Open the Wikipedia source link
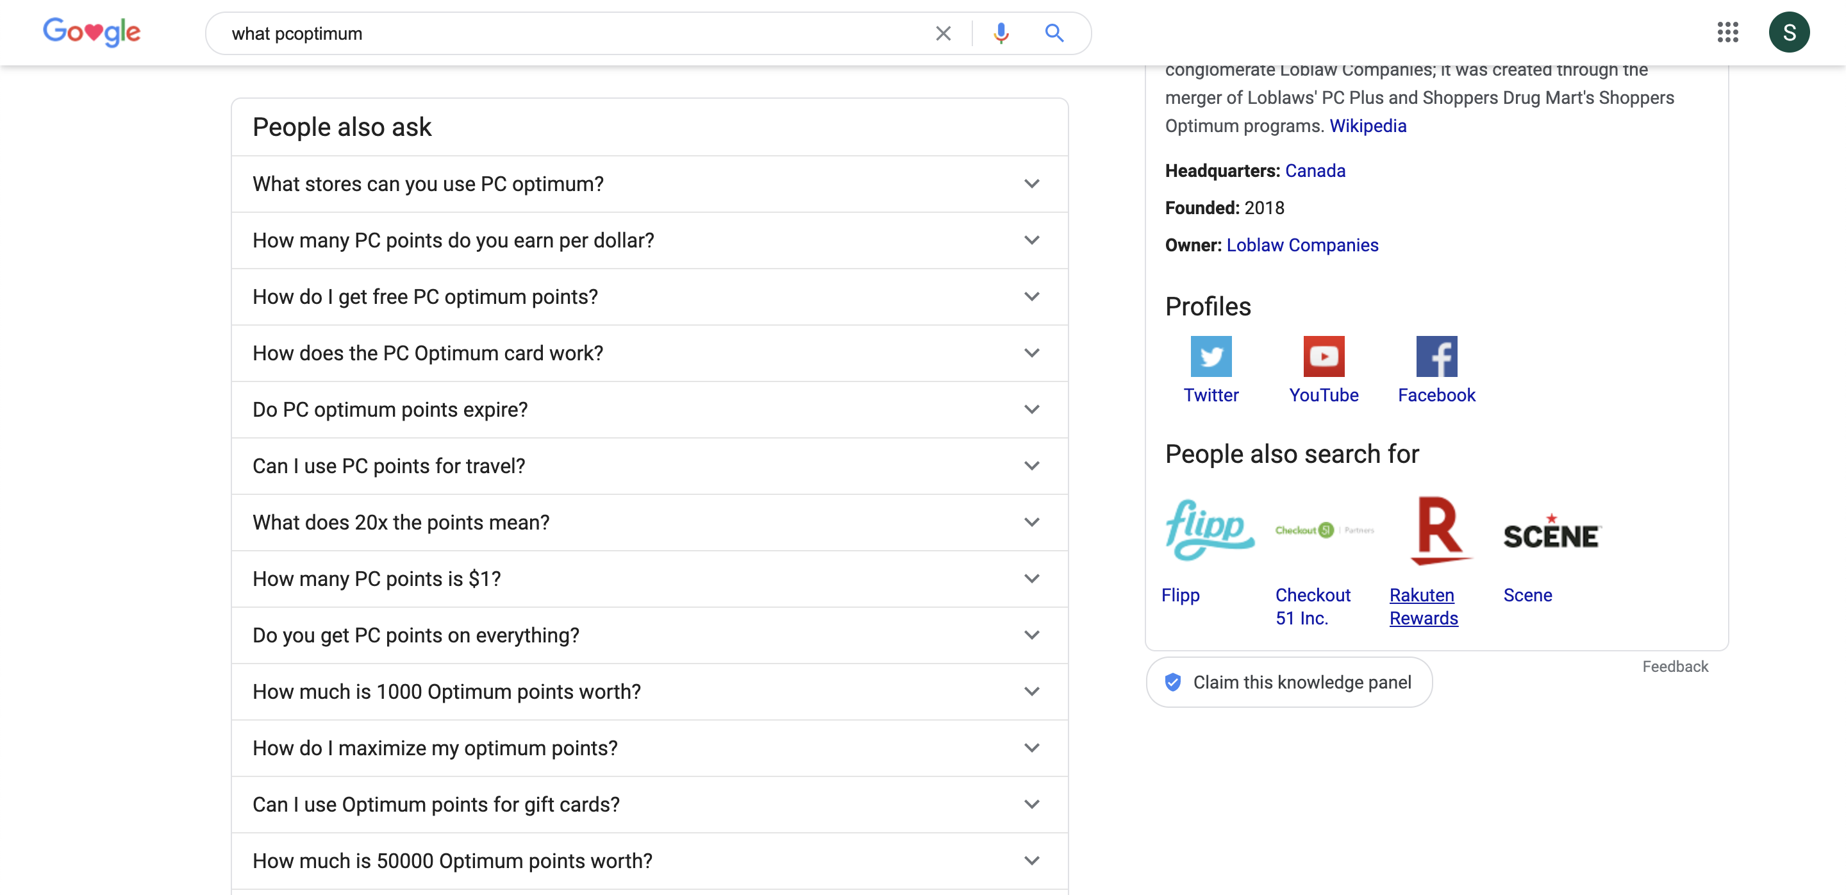 point(1367,126)
